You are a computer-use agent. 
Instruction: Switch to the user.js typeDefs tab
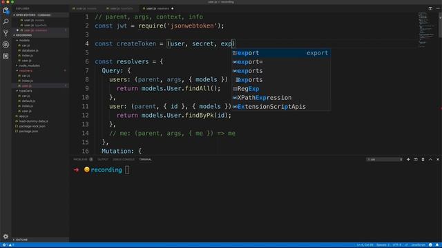(122, 8)
